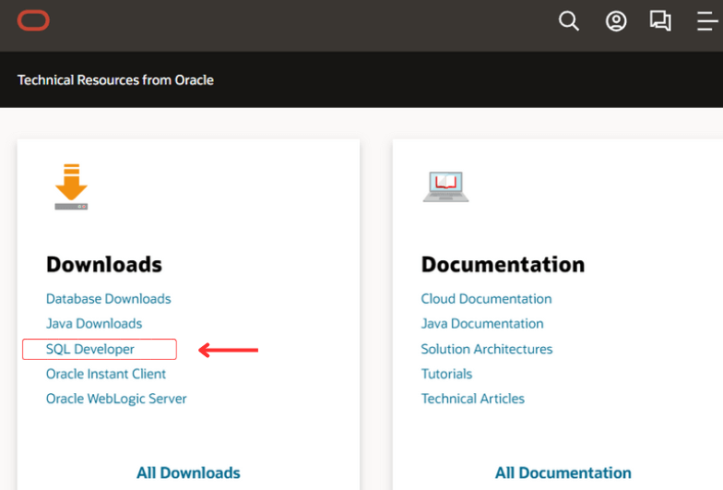Viewport: 723px width, 490px height.
Task: Open the account profile icon
Action: click(616, 21)
